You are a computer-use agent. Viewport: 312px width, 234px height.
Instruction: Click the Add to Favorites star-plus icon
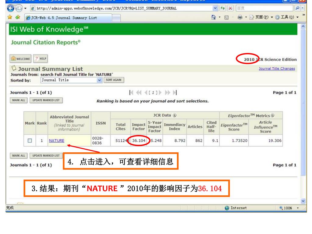tap(18, 17)
